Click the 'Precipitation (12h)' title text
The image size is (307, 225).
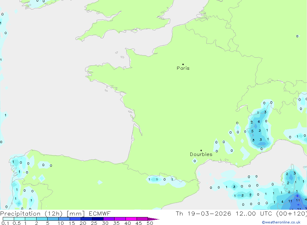coord(31,214)
